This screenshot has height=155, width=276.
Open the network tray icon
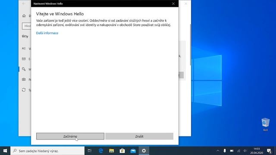click(238, 151)
